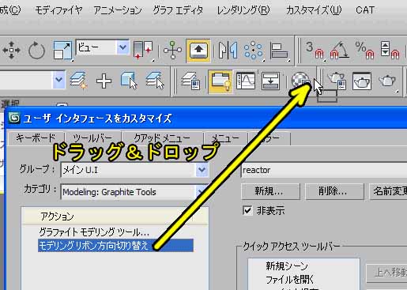407x290 pixels.
Task: Open the アニメーション menu
Action: (x=118, y=10)
